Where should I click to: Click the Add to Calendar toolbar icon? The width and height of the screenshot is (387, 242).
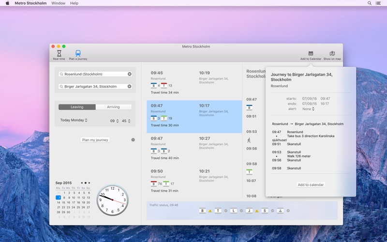tap(311, 55)
